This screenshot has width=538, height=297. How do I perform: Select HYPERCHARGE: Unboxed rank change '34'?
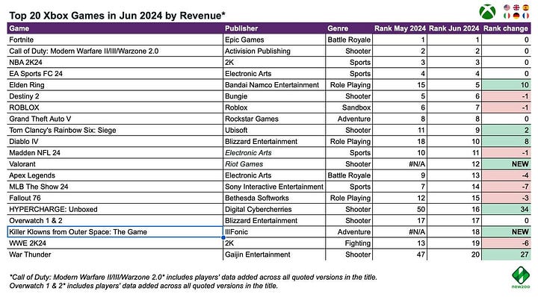tap(506, 209)
